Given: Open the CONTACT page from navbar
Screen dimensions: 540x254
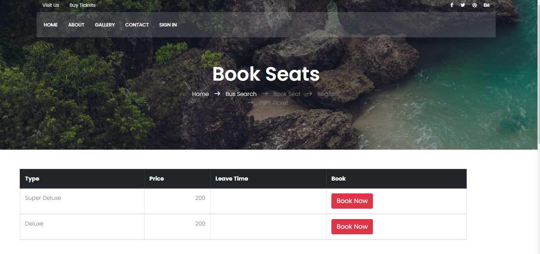Looking at the screenshot, I should pos(137,25).
